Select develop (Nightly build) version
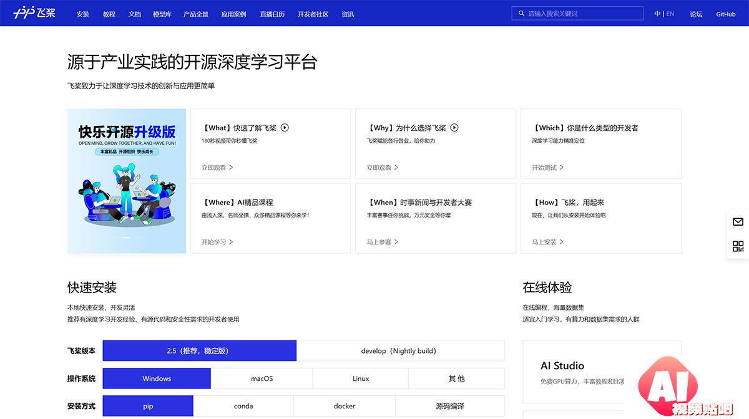Image resolution: width=749 pixels, height=419 pixels. [400, 350]
